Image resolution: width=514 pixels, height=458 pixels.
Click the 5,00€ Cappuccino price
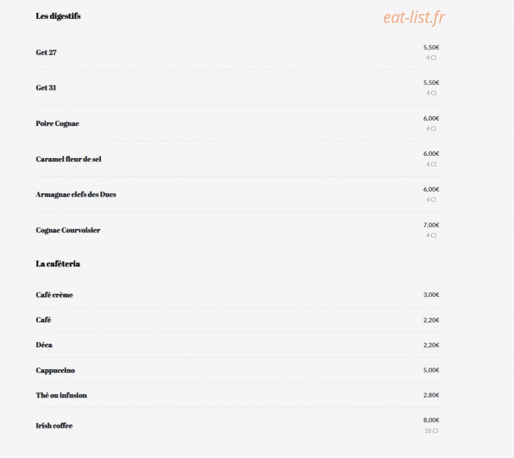(x=431, y=370)
